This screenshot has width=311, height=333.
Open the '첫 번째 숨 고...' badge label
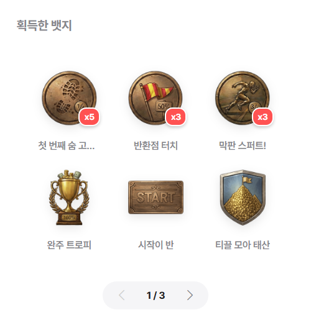[67, 145]
